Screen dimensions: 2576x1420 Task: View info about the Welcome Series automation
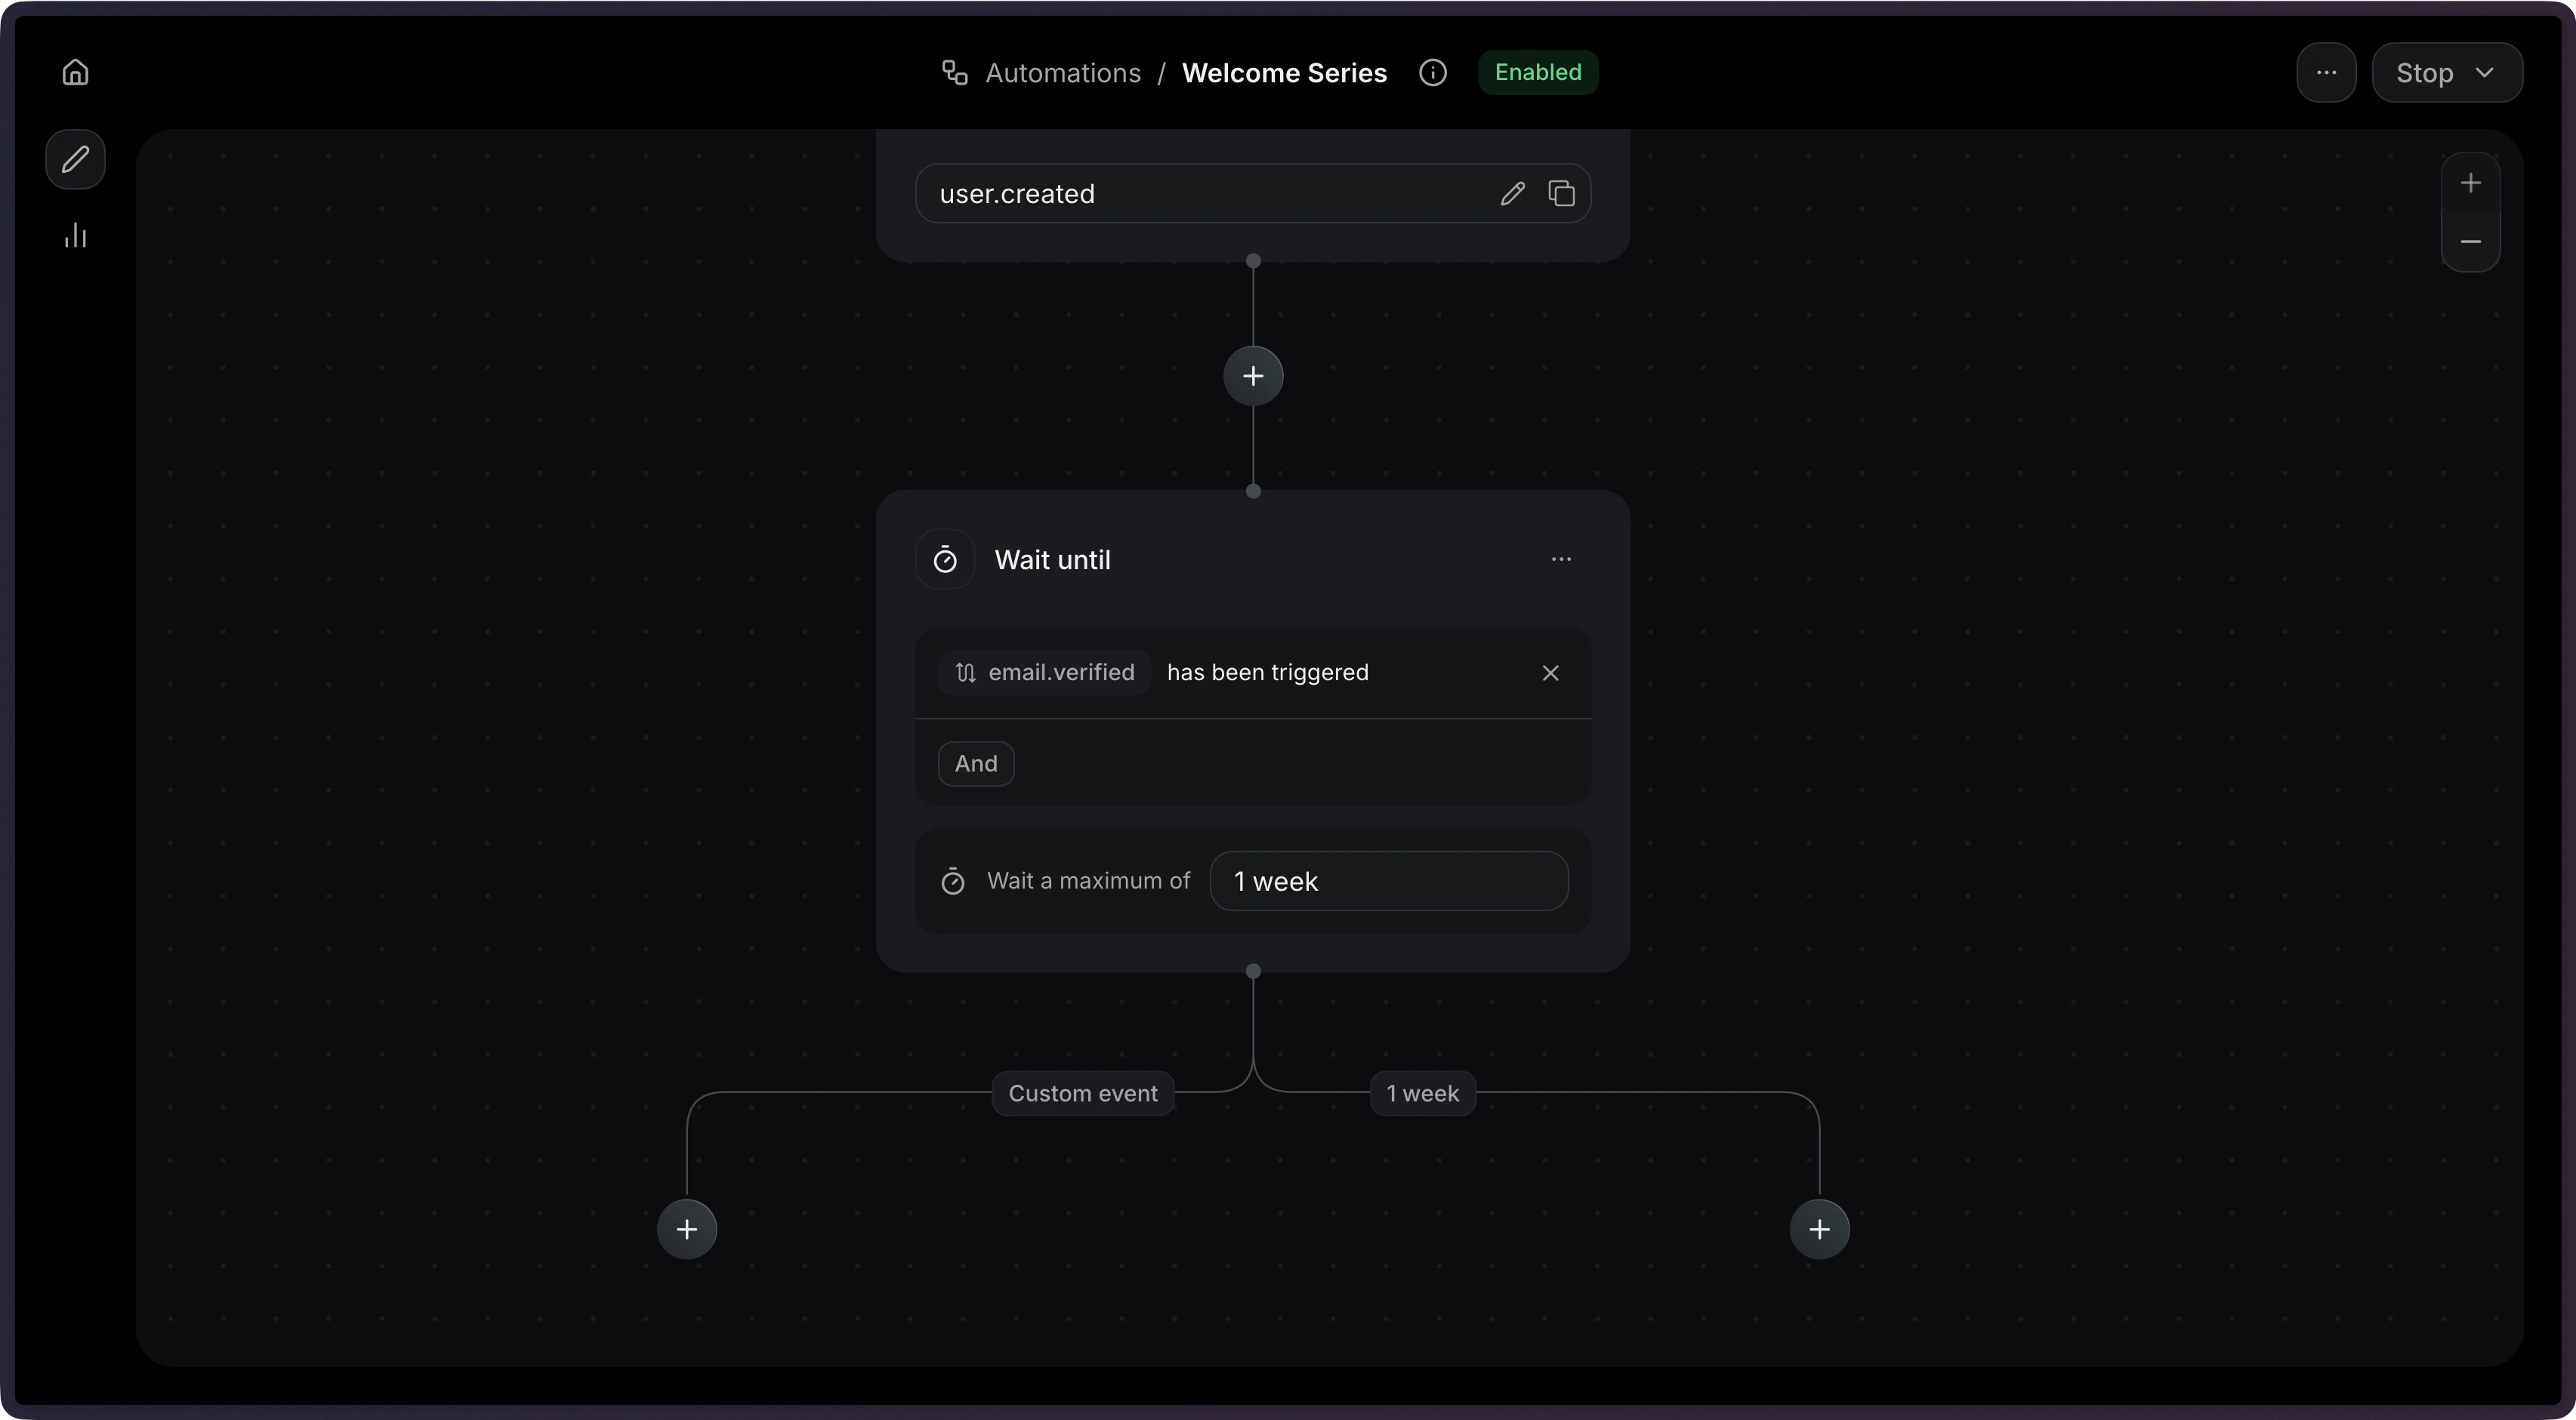[1433, 72]
